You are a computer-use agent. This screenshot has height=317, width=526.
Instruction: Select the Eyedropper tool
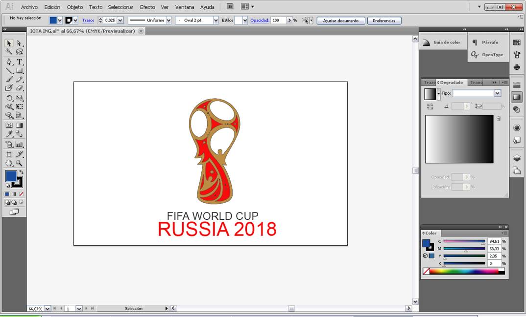pos(9,134)
